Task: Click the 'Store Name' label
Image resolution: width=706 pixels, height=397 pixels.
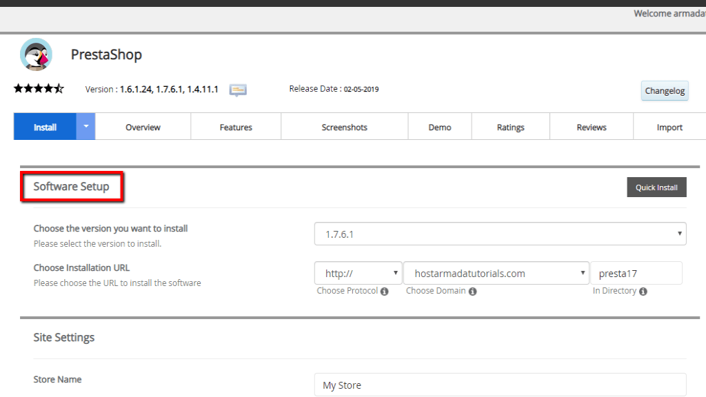Action: 57,380
